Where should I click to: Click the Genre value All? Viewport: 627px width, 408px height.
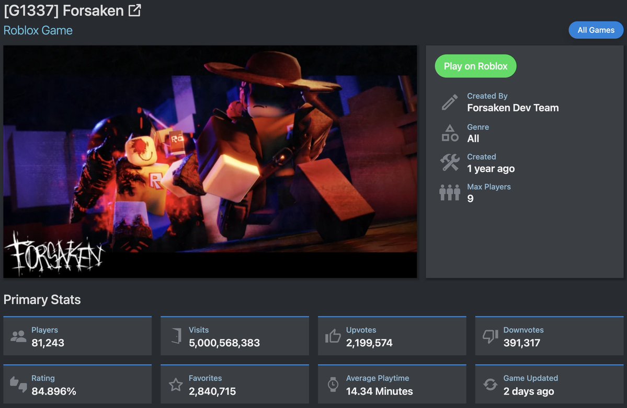(x=473, y=138)
